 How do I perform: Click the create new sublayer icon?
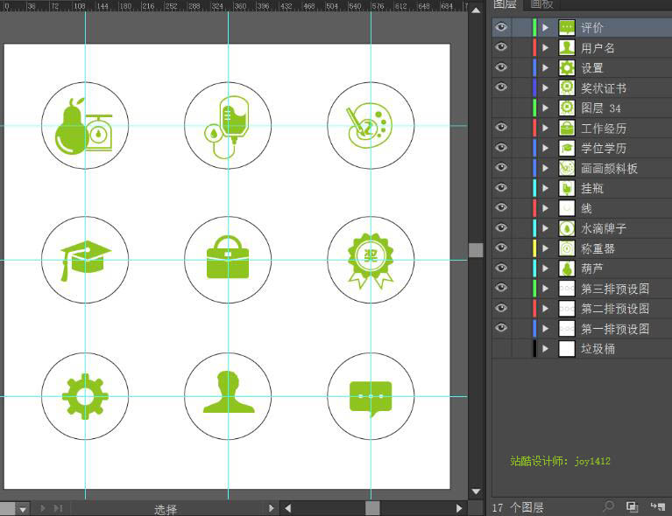[657, 507]
